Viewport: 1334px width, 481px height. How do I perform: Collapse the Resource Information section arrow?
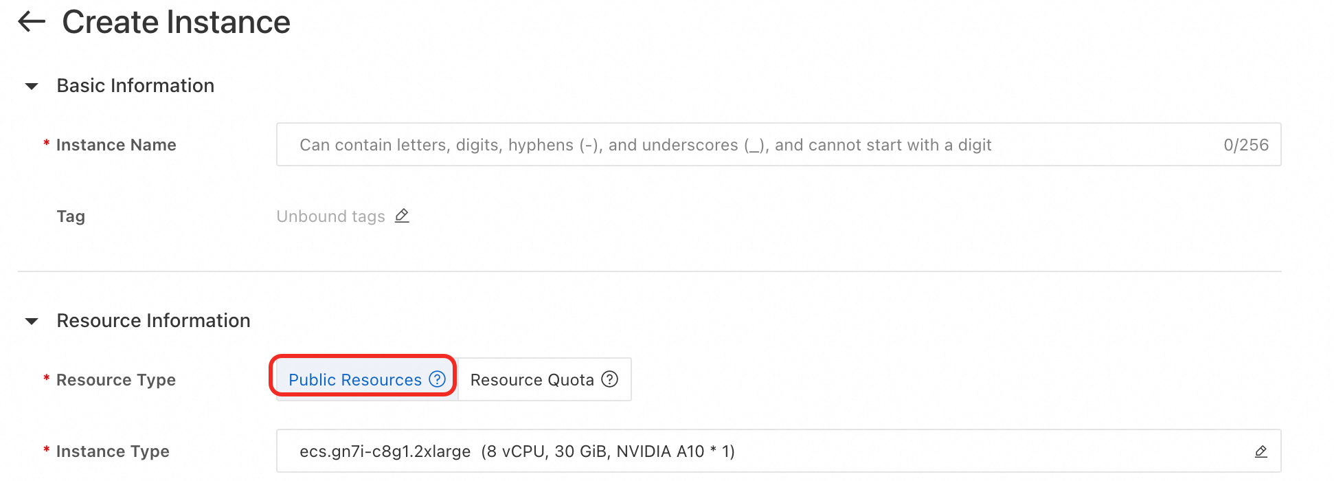(32, 321)
